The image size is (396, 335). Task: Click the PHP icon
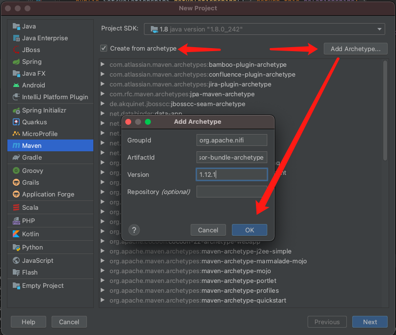pyautogui.click(x=16, y=221)
